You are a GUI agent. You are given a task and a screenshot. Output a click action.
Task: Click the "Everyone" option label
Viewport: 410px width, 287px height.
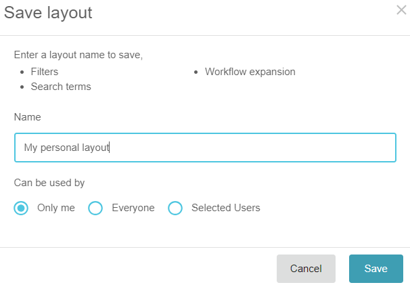(x=133, y=208)
